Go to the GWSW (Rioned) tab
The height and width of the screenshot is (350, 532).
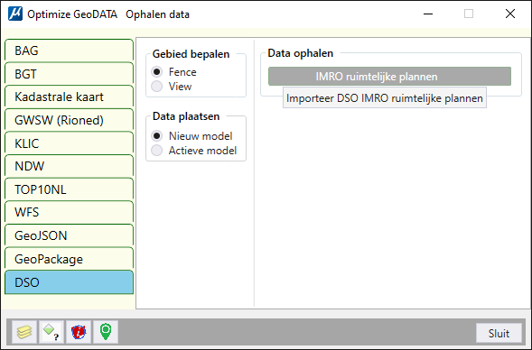pos(69,120)
